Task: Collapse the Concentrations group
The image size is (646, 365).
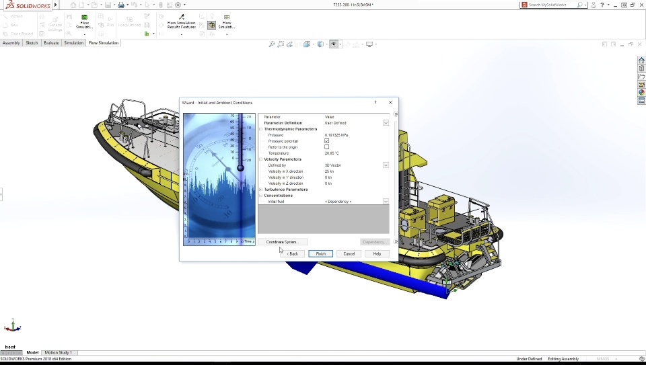Action: click(x=261, y=196)
